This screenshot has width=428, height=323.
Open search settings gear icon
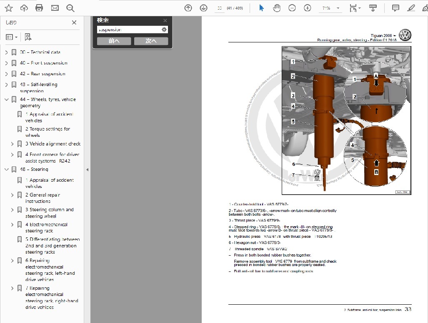pyautogui.click(x=164, y=30)
